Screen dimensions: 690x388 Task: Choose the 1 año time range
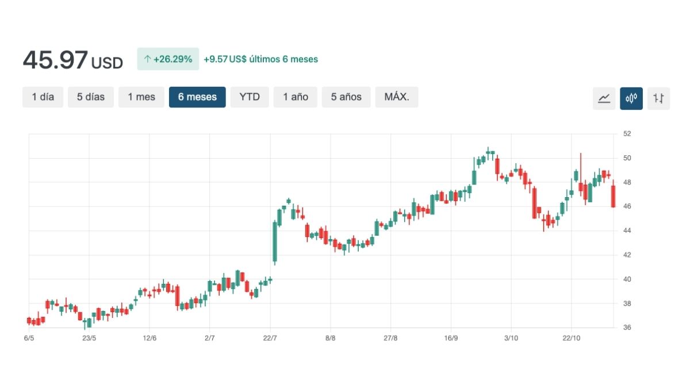pyautogui.click(x=296, y=97)
